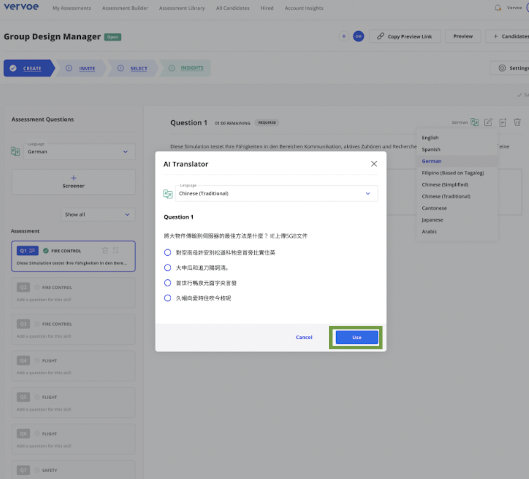The width and height of the screenshot is (529, 479).
Task: Click the Q2 Fire Control question card
Action: (73, 293)
